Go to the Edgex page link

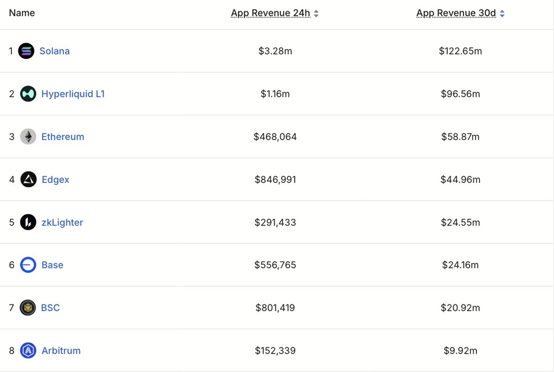click(56, 180)
